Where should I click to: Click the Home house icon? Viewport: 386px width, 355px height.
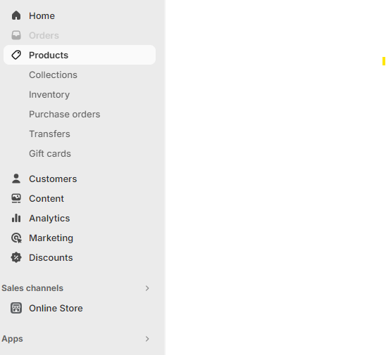tap(16, 15)
